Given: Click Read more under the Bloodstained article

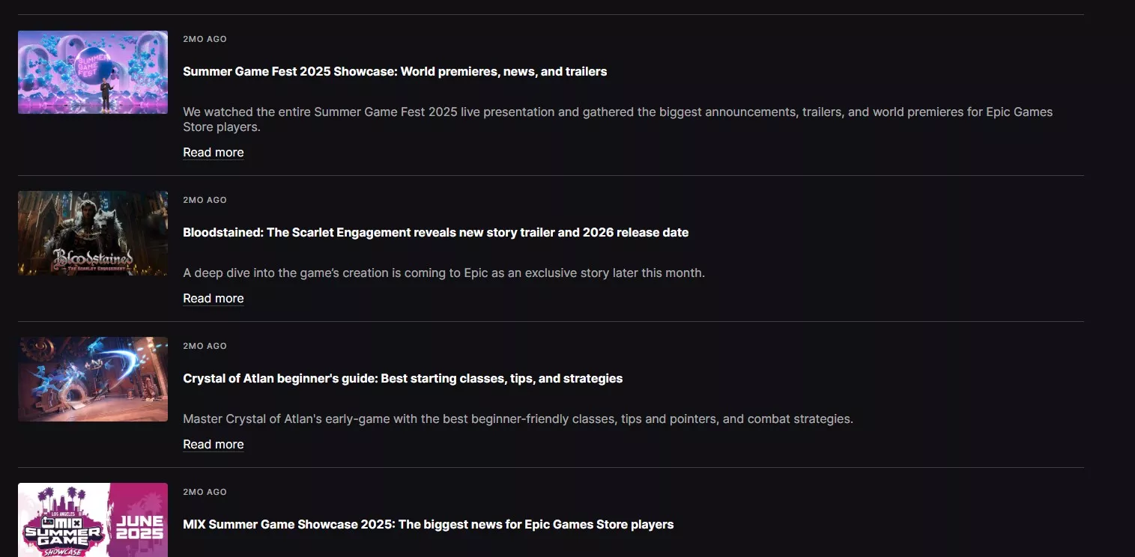Looking at the screenshot, I should pos(214,299).
